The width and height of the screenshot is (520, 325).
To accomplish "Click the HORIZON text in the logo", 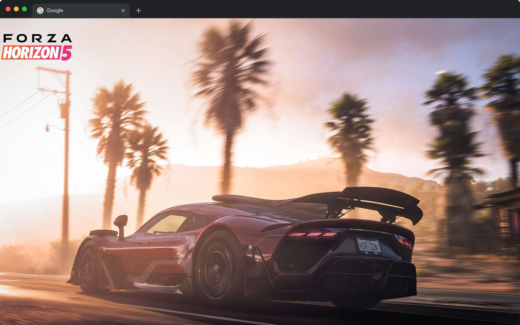I will [x=31, y=53].
